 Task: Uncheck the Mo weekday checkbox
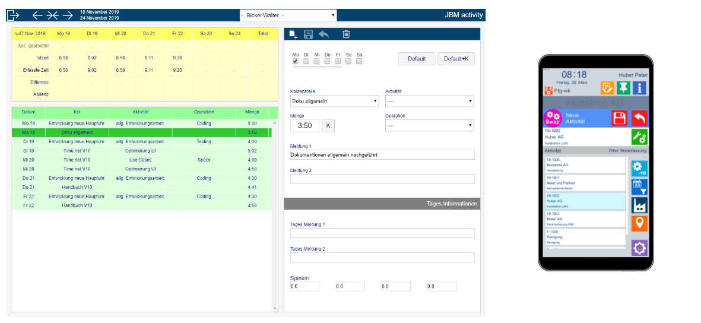click(x=296, y=61)
